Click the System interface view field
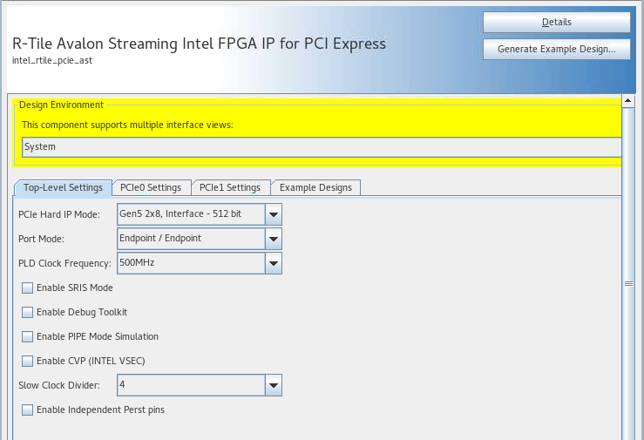 (321, 147)
